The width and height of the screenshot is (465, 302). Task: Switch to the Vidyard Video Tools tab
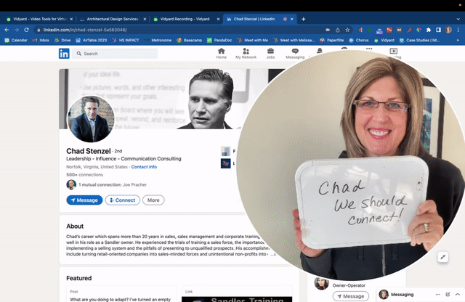(x=39, y=19)
